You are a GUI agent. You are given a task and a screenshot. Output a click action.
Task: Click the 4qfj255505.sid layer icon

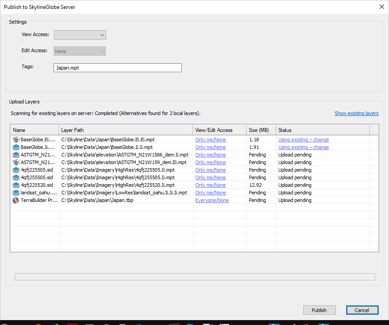(16, 177)
